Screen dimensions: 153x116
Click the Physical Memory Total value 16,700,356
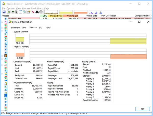point(37,86)
